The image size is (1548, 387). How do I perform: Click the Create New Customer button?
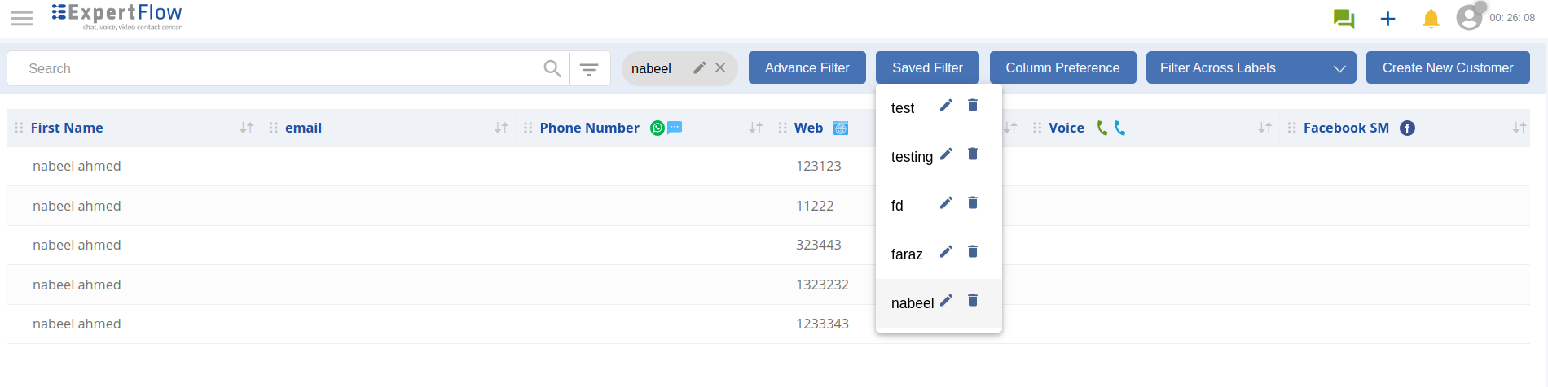[x=1447, y=67]
